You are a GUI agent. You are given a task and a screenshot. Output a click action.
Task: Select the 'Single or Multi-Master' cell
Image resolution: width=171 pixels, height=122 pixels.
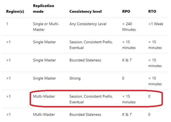pyautogui.click(x=46, y=27)
